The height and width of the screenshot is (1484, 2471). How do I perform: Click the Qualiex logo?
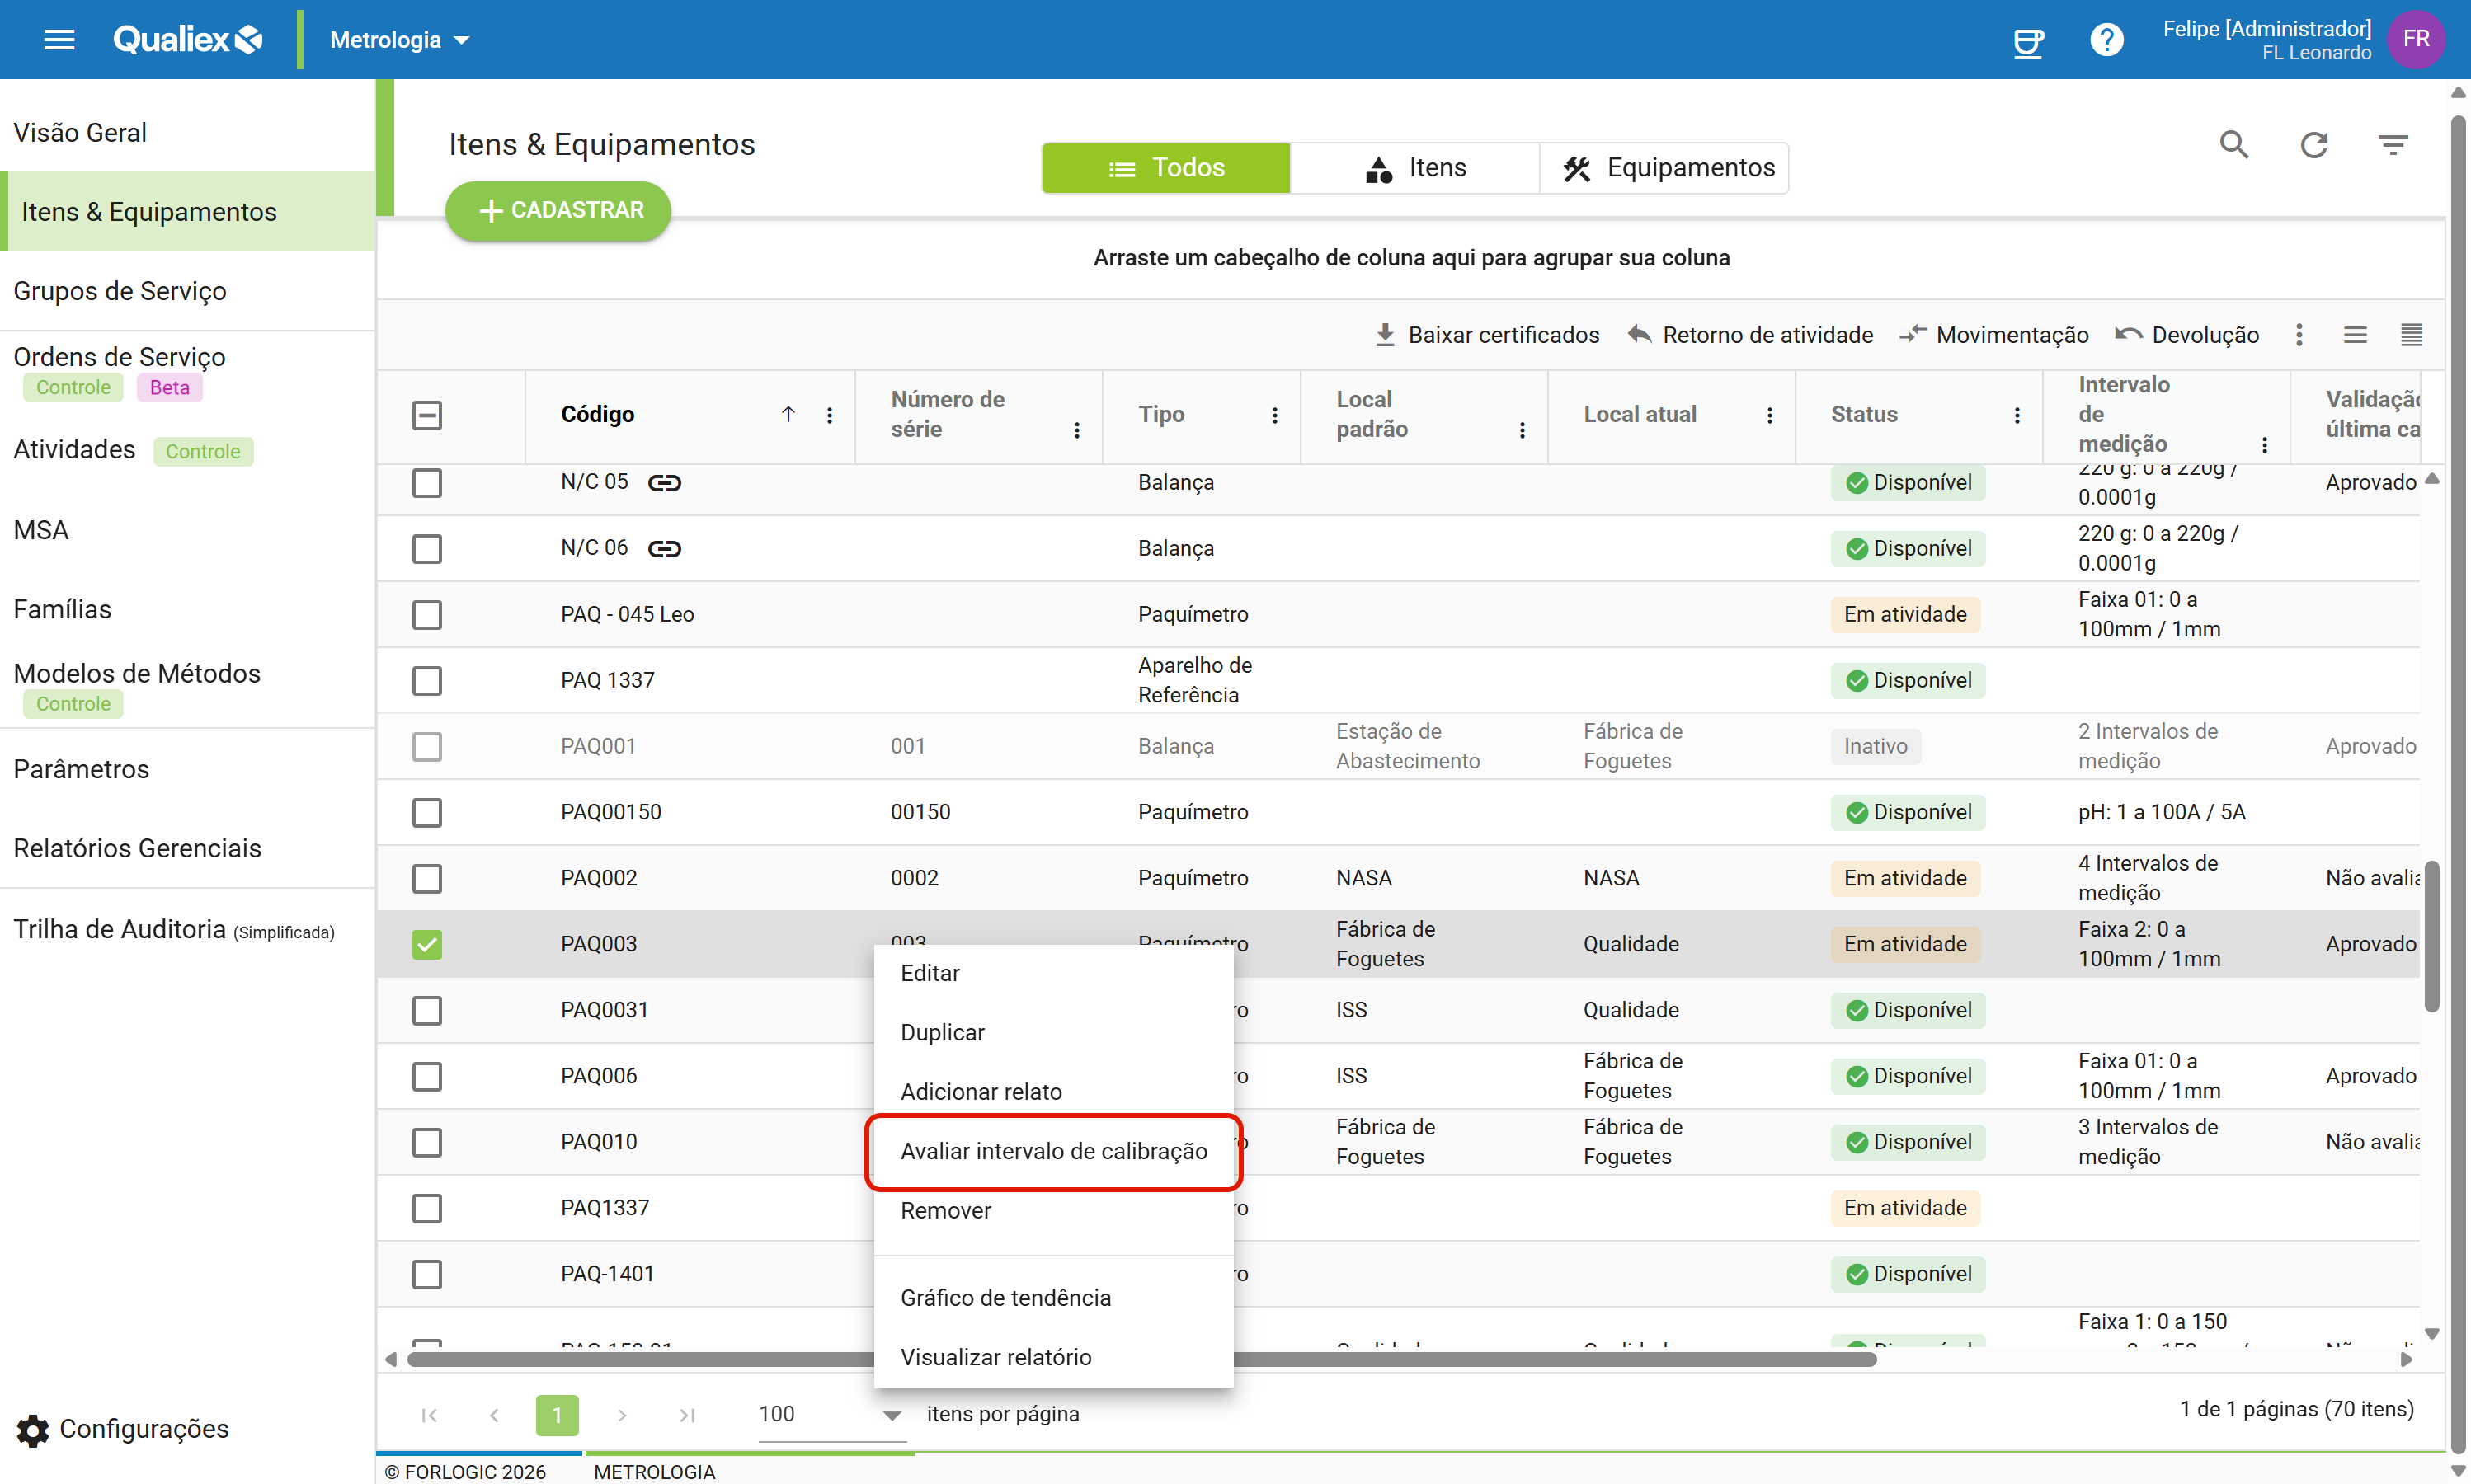[x=188, y=40]
